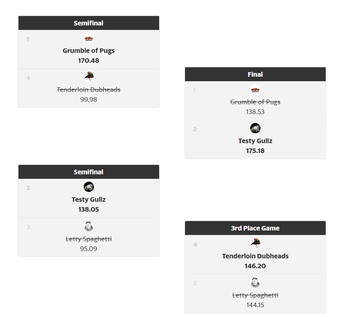Click the 175.18 winning score in Final

tap(255, 151)
